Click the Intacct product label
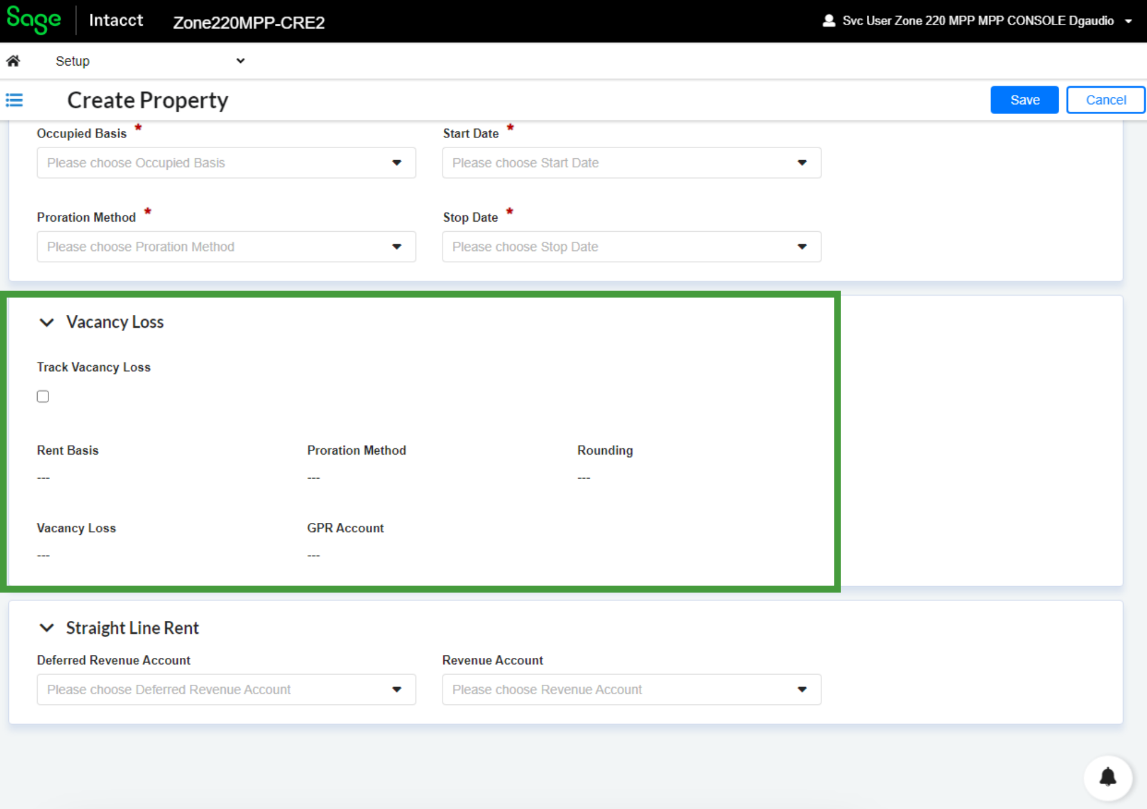Image resolution: width=1147 pixels, height=809 pixels. coord(116,20)
